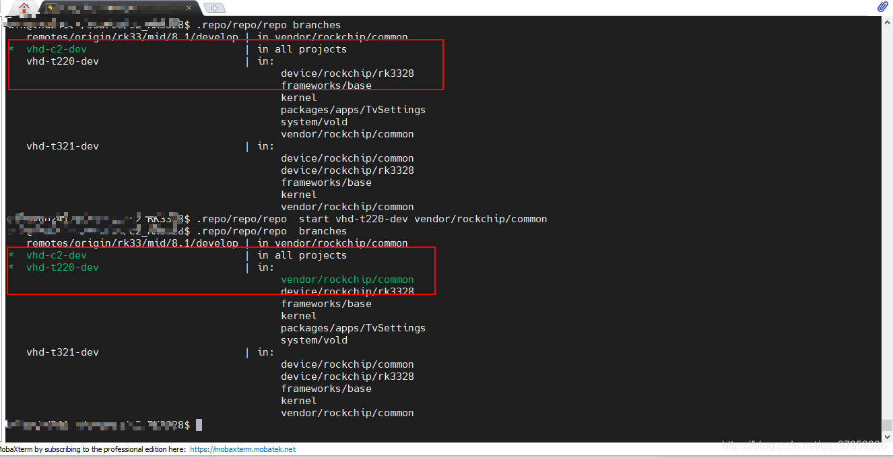Click system/vold in the second listing
Viewport: 893px width, 458px height.
[315, 340]
